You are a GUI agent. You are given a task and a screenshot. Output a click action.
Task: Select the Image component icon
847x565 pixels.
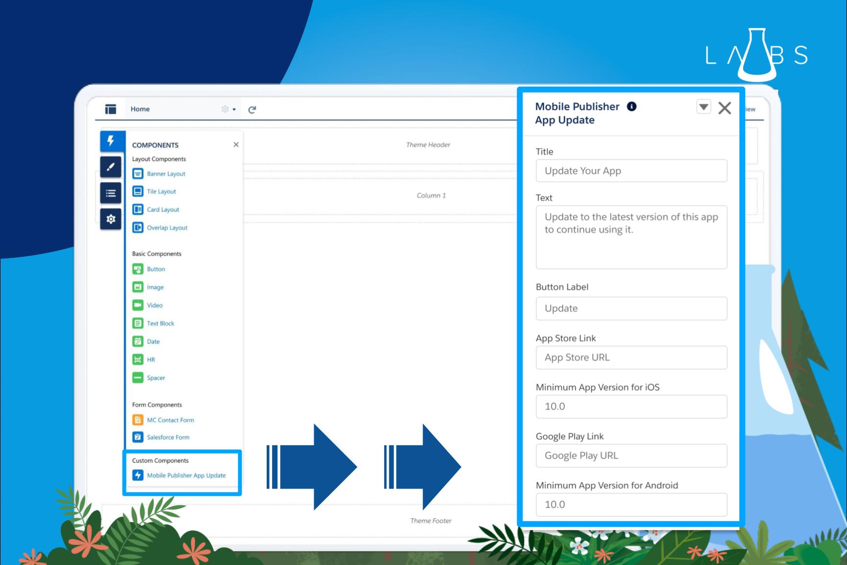[x=138, y=287]
